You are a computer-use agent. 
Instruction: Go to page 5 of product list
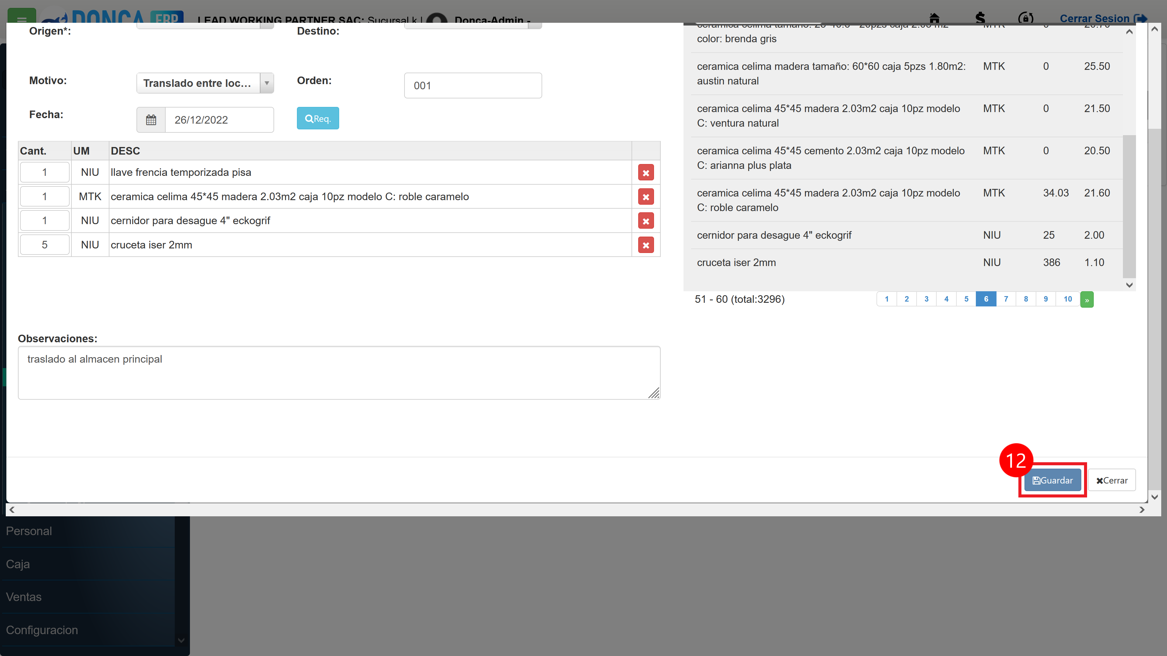click(x=966, y=299)
